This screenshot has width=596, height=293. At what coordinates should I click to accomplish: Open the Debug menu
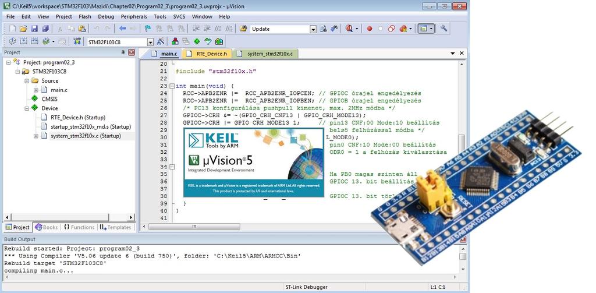pos(106,17)
